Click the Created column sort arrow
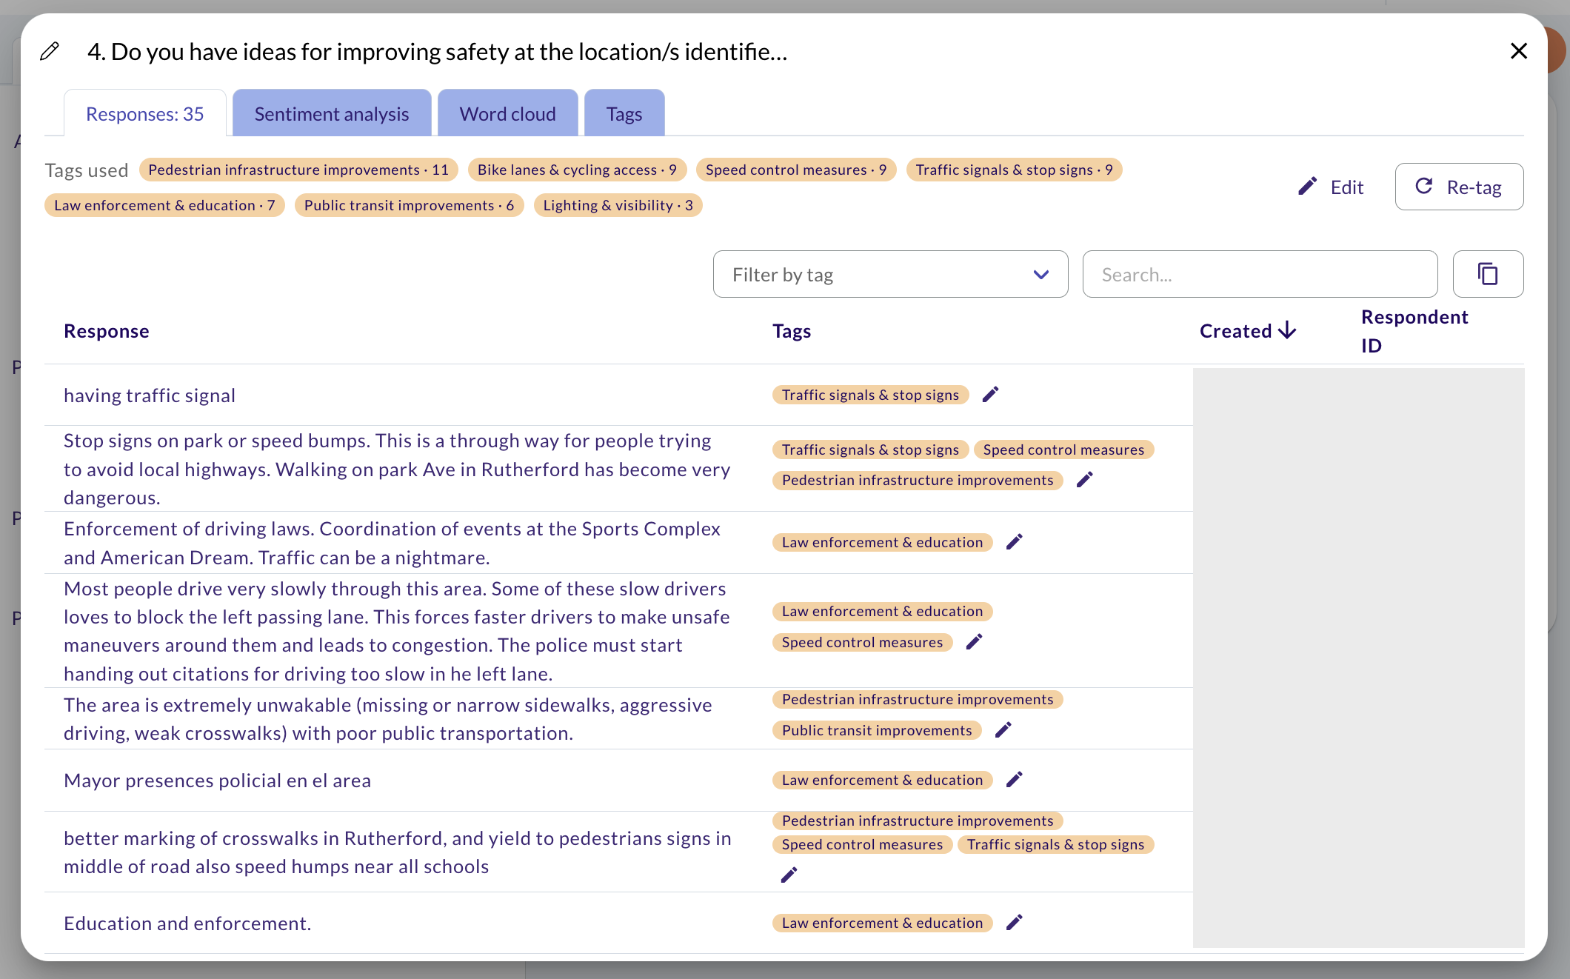 pos(1287,330)
